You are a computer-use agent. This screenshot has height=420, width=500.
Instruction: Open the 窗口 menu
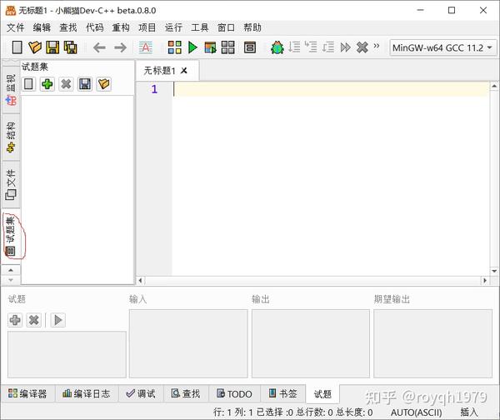pos(226,27)
